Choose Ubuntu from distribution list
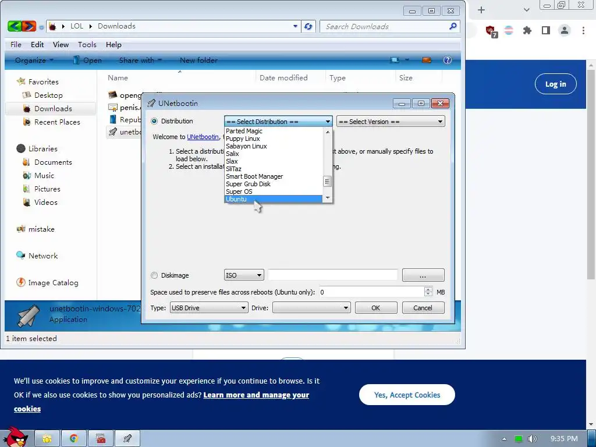 [274, 199]
